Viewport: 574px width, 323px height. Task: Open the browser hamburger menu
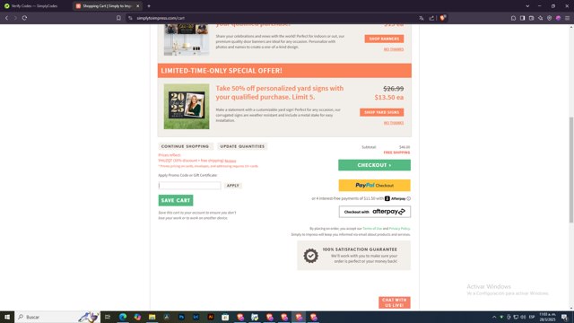coord(567,18)
